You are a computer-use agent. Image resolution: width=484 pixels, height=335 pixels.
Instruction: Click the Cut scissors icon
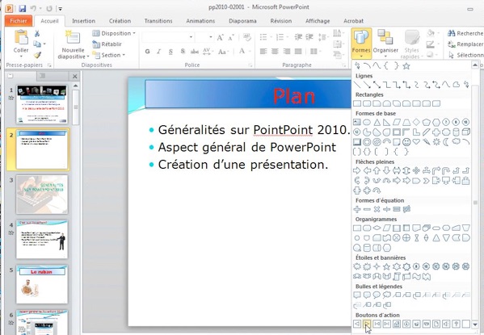tap(37, 33)
